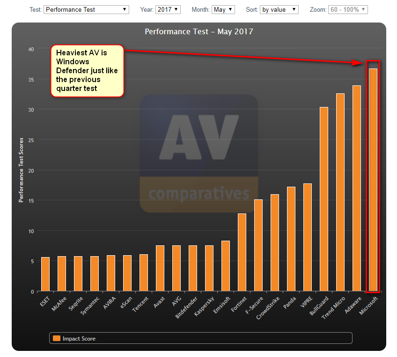Click the Seqrite bar in the chart
This screenshot has height=357, width=397.
pyautogui.click(x=78, y=273)
